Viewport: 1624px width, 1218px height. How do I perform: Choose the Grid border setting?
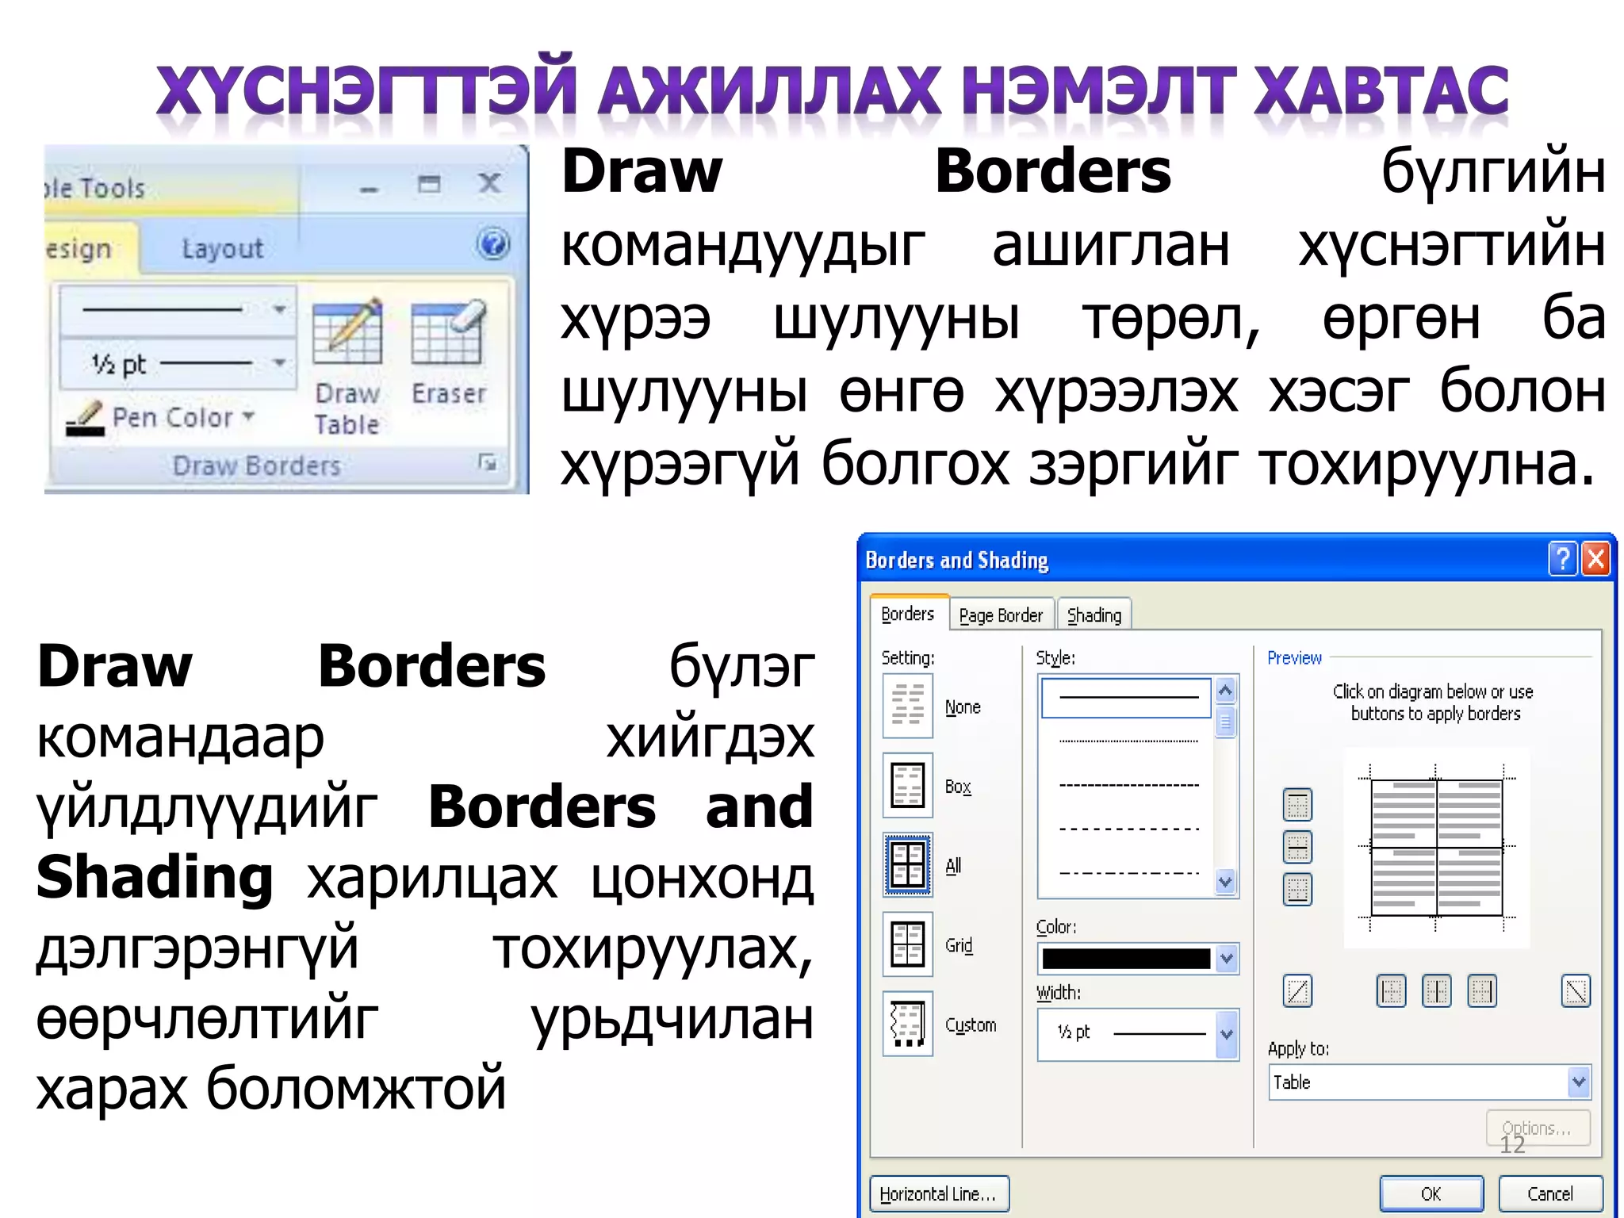(x=908, y=944)
